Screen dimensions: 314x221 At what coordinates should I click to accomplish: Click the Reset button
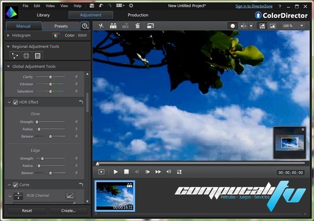[x=27, y=211]
